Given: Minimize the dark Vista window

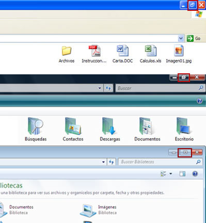Looking at the screenshot, I should (174, 77).
